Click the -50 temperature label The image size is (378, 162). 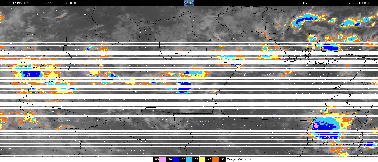pos(196,159)
